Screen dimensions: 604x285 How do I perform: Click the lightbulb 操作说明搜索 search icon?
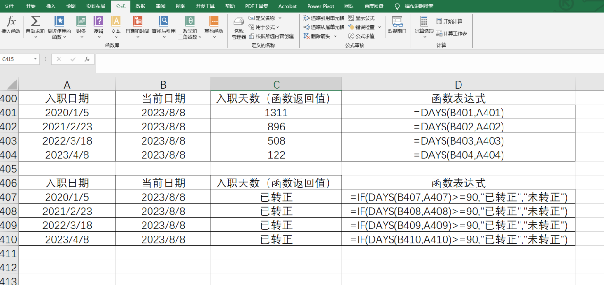pos(397,6)
